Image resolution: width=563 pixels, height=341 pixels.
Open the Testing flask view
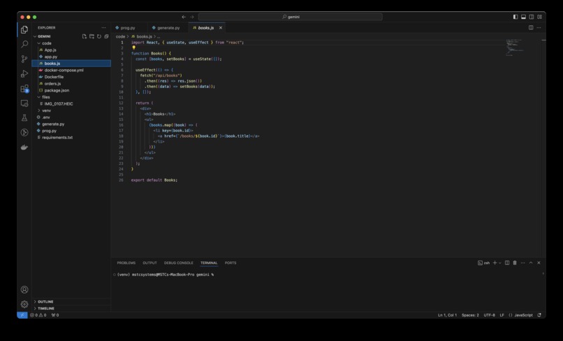pyautogui.click(x=24, y=118)
